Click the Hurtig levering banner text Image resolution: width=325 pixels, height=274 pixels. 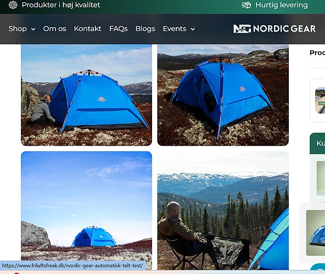point(281,5)
